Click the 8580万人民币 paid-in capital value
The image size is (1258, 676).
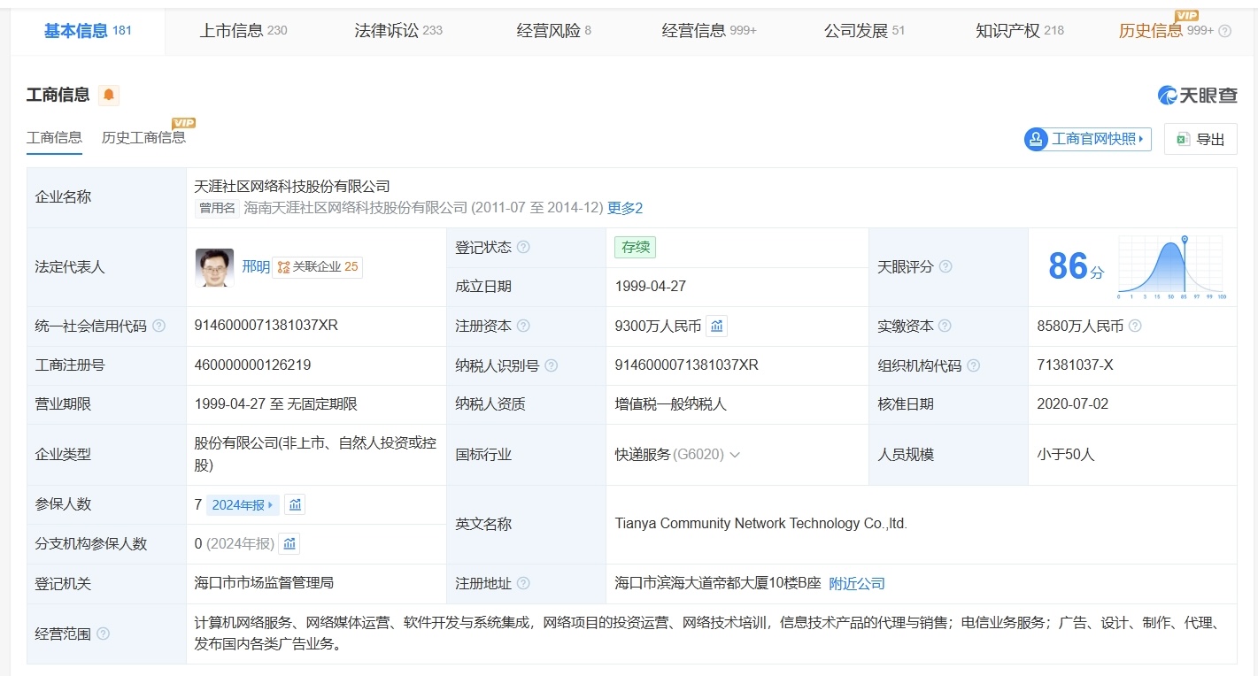point(1080,326)
